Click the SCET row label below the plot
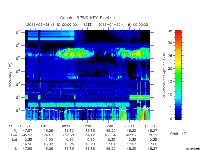Image resolution: width=200 pixels, height=150 pixels. click(13, 126)
